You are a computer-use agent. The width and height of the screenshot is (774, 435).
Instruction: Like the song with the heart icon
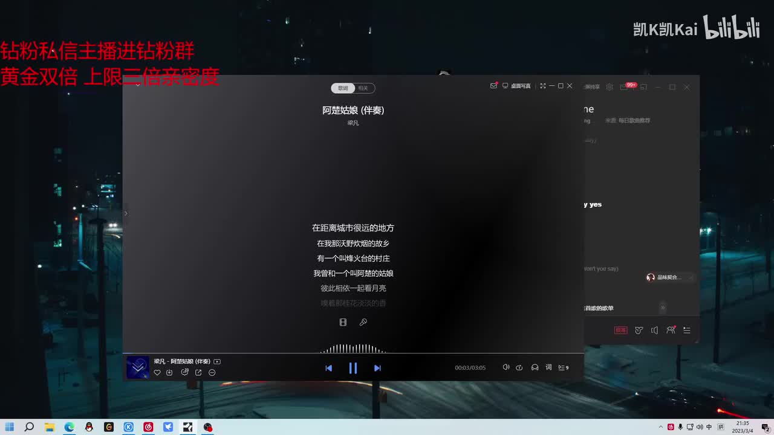click(x=157, y=373)
